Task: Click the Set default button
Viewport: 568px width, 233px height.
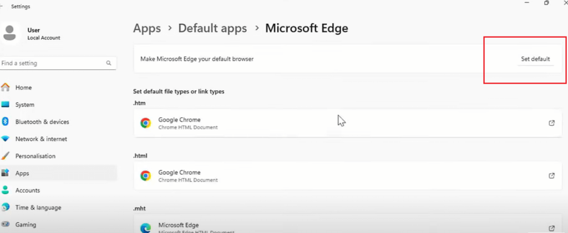Action: (x=535, y=59)
